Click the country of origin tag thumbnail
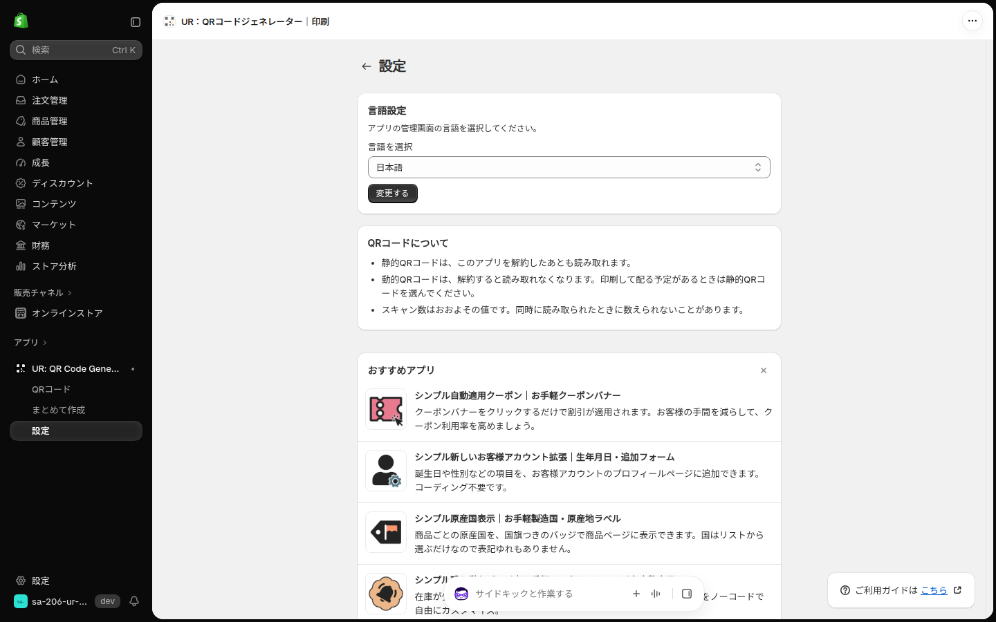This screenshot has height=622, width=996. coord(386,532)
